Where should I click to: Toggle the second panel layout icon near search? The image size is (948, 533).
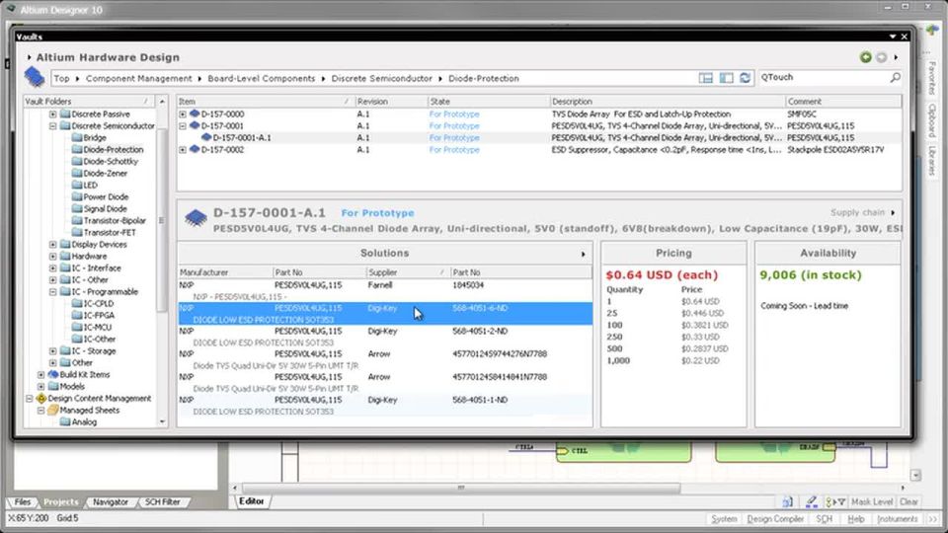point(726,78)
